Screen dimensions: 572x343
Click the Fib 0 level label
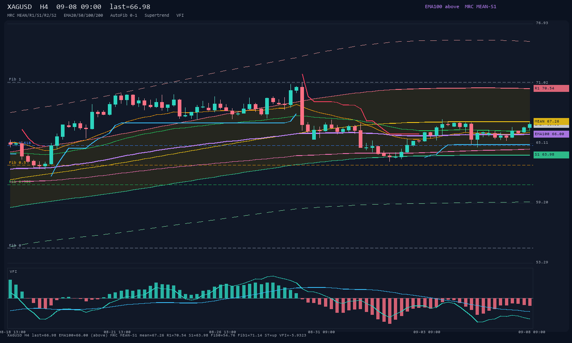(15, 245)
